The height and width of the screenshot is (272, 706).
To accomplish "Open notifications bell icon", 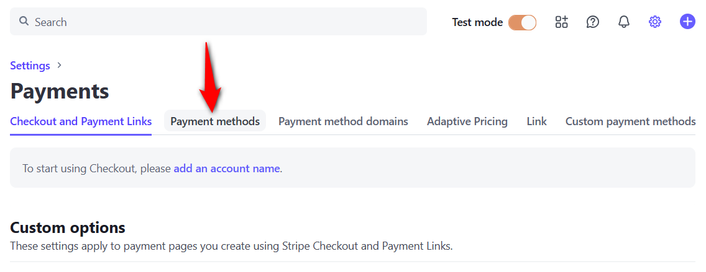I will click(623, 22).
